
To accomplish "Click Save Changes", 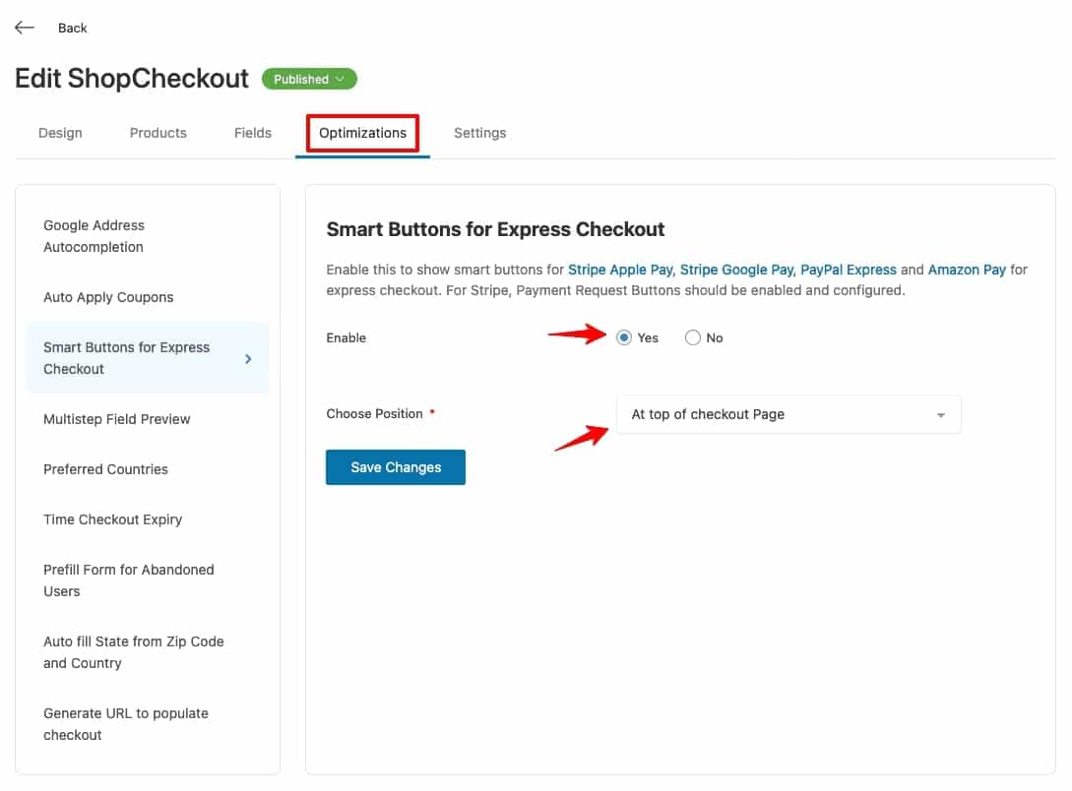I will point(395,467).
